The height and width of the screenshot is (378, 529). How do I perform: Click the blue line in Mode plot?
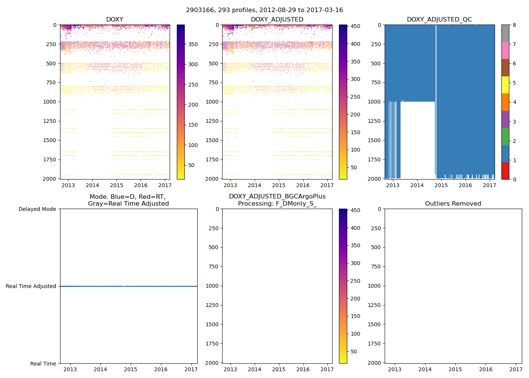[x=128, y=287]
